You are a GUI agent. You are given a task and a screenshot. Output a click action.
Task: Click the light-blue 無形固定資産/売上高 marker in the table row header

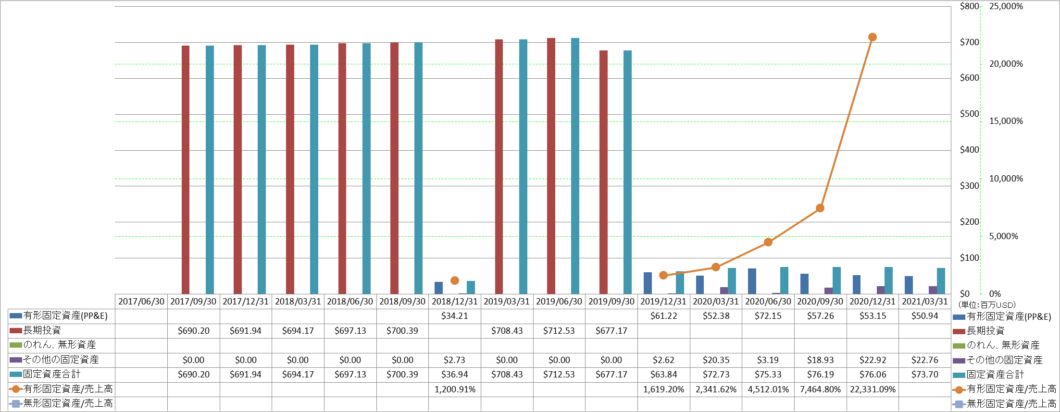click(16, 404)
